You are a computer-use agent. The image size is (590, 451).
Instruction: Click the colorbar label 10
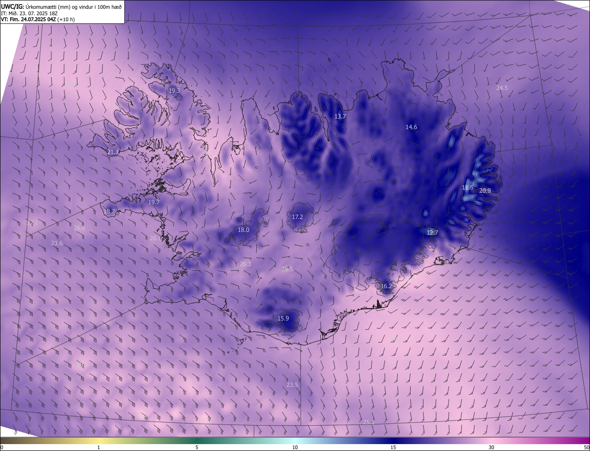coord(295,447)
